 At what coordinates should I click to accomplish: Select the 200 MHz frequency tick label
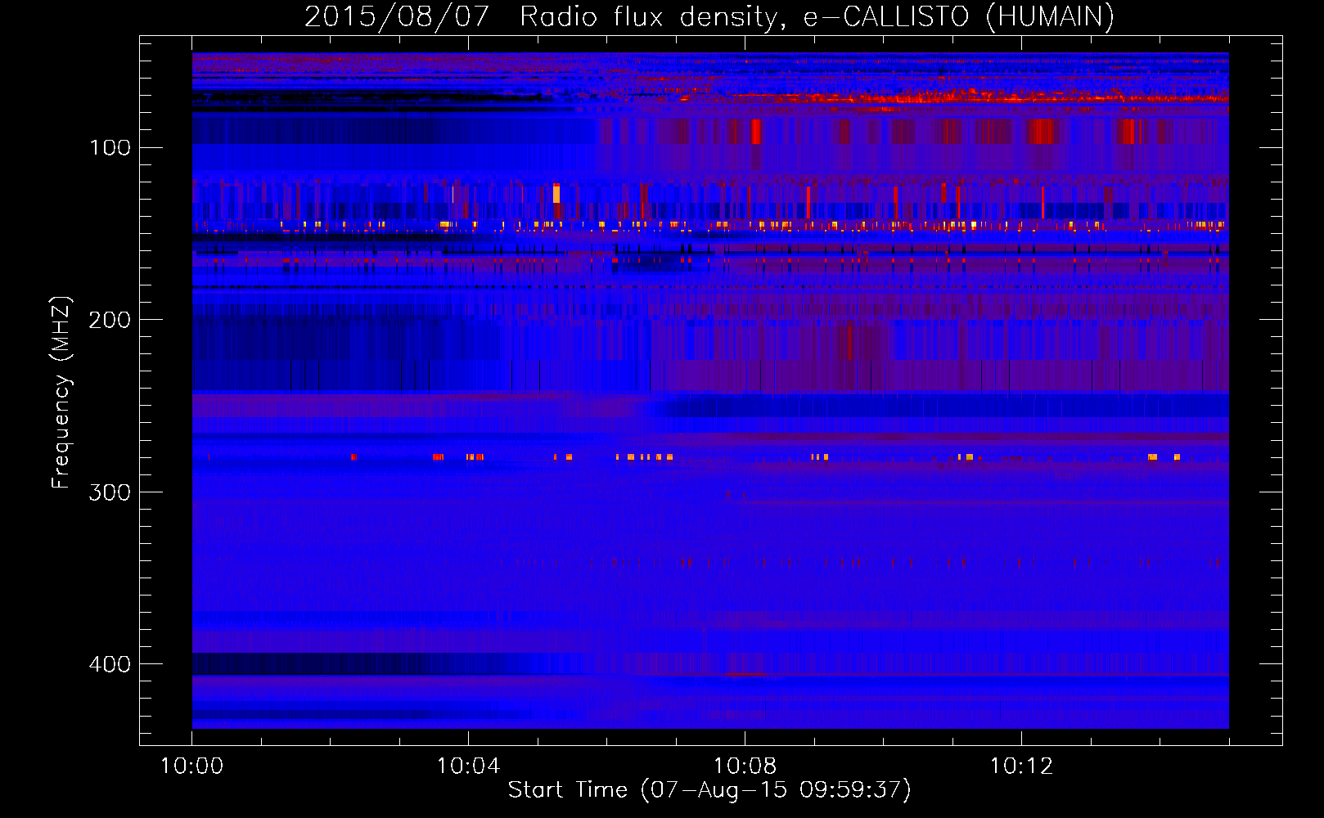[x=110, y=319]
